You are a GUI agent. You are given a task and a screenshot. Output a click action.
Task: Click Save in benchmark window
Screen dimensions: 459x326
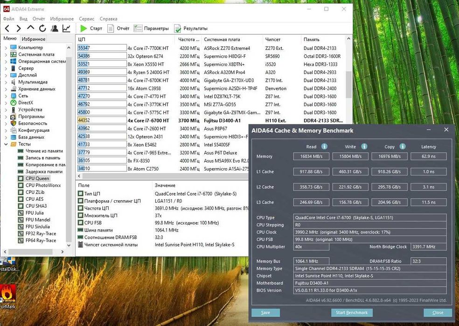pos(265,312)
